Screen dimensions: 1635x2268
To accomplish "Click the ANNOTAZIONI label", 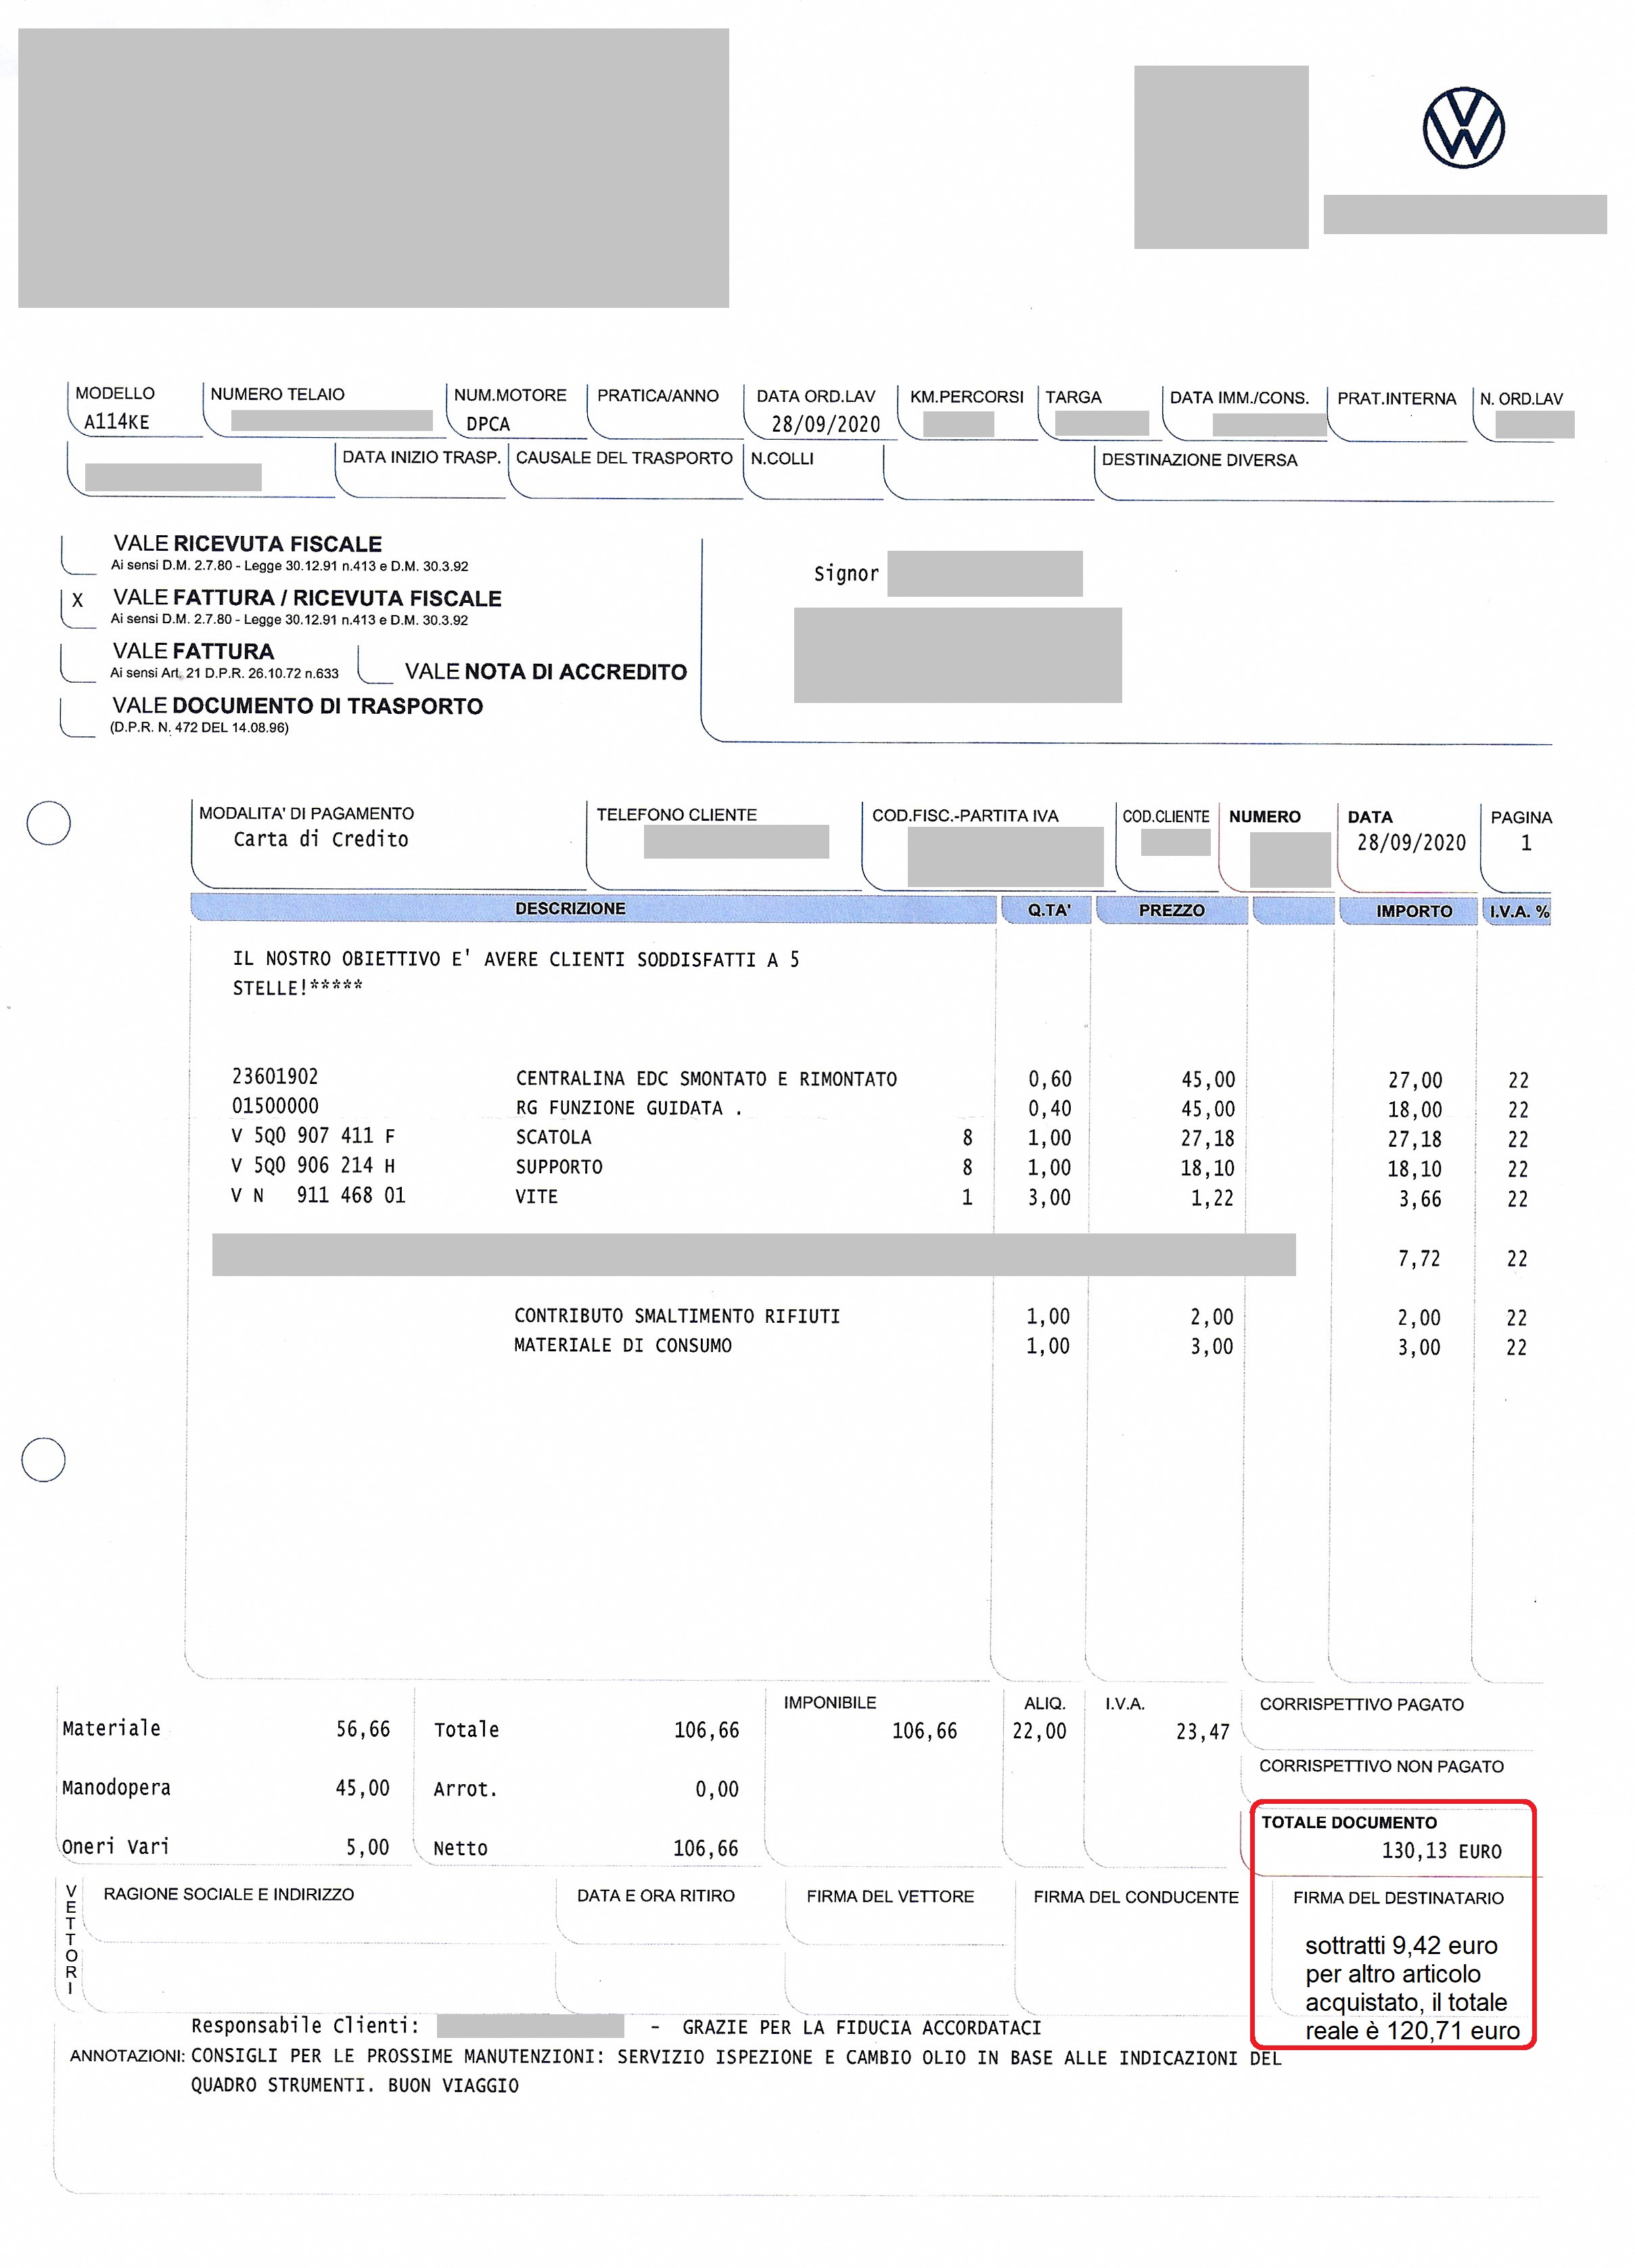I will [x=127, y=2056].
